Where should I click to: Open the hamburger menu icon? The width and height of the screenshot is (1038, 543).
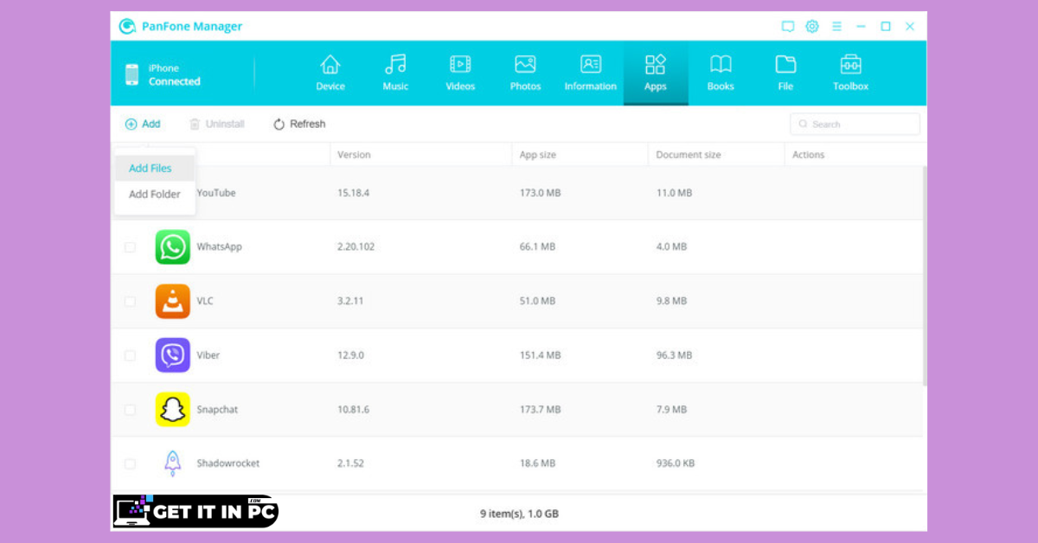point(836,27)
